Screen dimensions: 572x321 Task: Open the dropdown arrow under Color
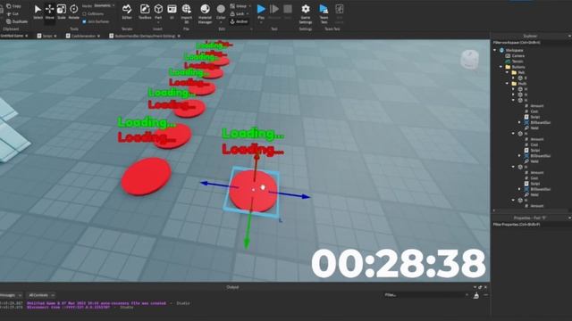tap(221, 22)
